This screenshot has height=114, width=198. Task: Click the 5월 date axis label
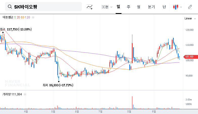click(x=53, y=111)
